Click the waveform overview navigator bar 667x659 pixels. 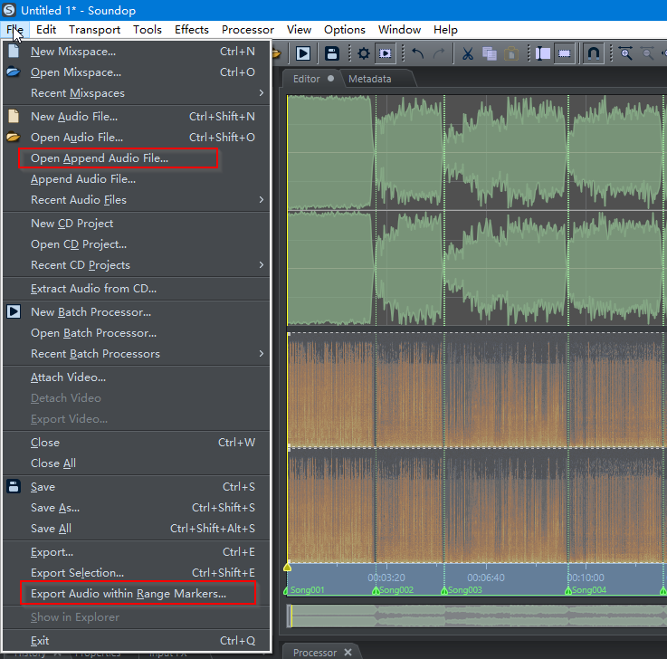tap(477, 616)
